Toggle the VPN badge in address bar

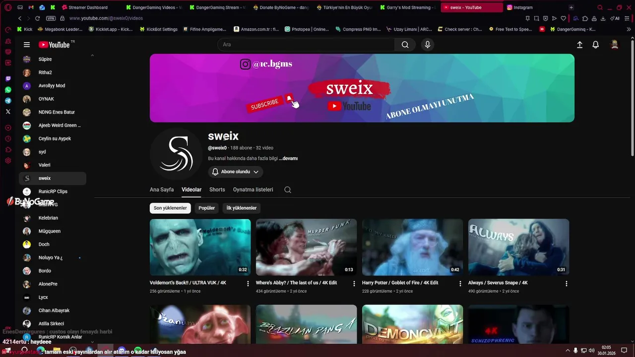click(51, 18)
